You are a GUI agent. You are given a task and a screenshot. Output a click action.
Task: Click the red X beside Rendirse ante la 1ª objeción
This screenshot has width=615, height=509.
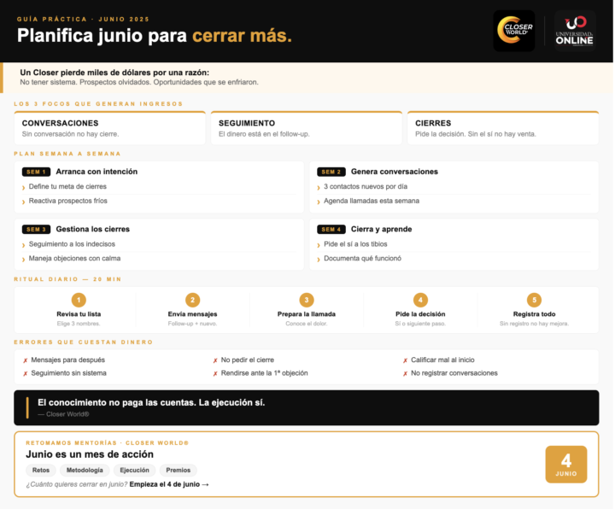[215, 374]
